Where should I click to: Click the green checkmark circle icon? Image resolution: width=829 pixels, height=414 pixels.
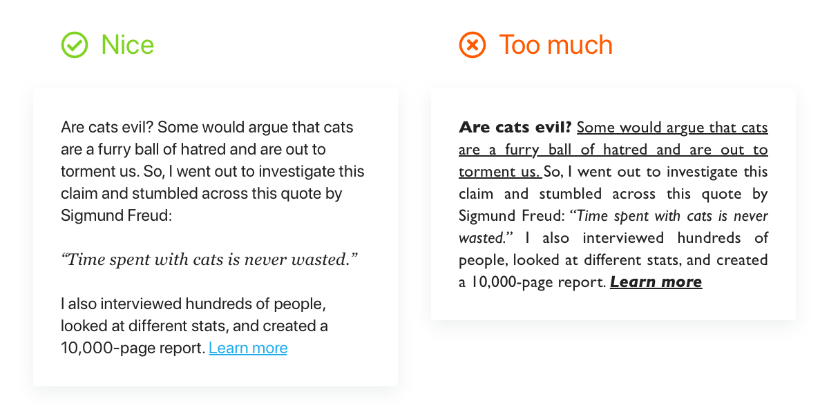(75, 45)
